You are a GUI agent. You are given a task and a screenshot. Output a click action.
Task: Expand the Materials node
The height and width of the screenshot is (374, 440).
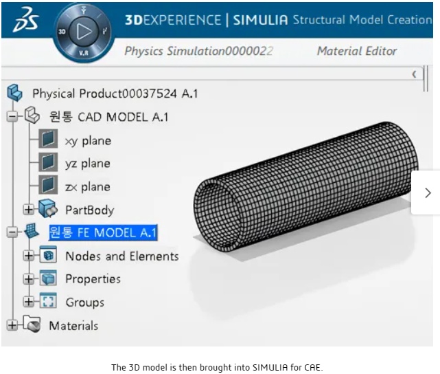[x=12, y=325]
